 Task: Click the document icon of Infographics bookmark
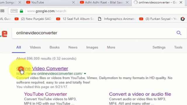(x=100, y=19)
